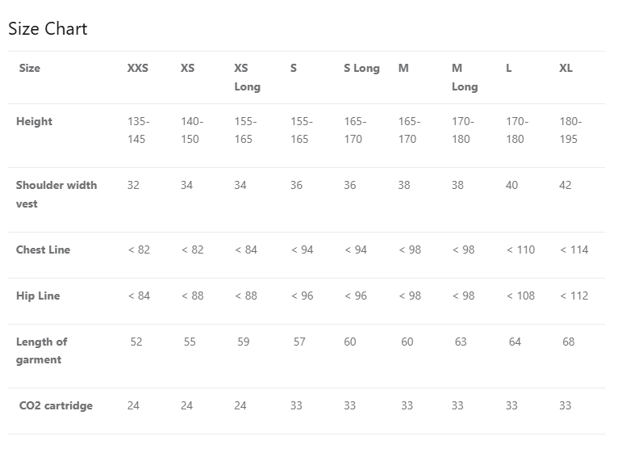The image size is (622, 453).
Task: Select the XL shoulder width value 42
Action: click(x=565, y=186)
